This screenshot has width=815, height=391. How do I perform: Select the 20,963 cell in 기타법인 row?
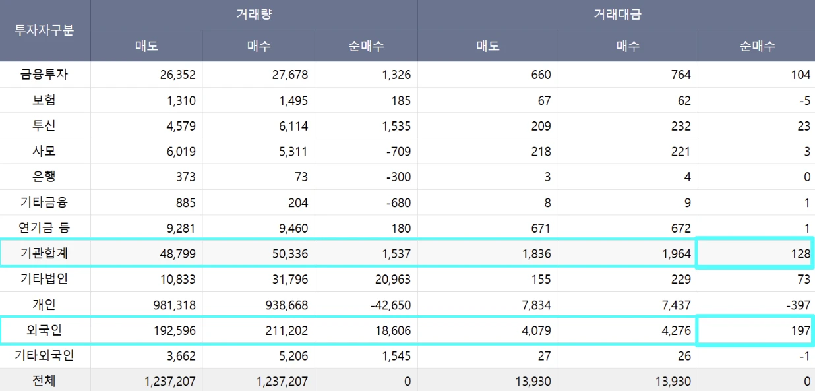tap(389, 279)
